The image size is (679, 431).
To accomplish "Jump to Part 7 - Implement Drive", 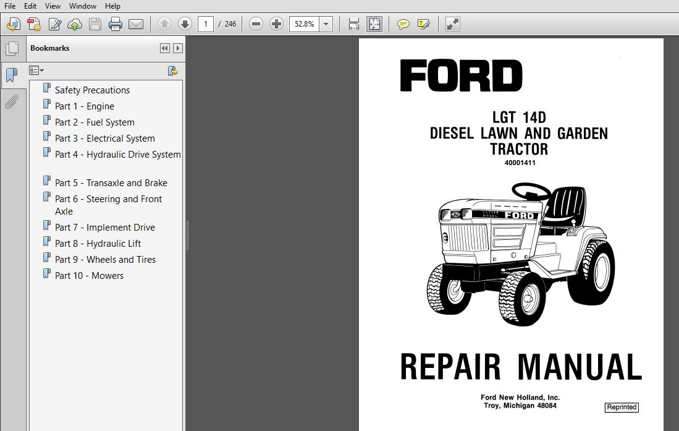I will click(105, 227).
